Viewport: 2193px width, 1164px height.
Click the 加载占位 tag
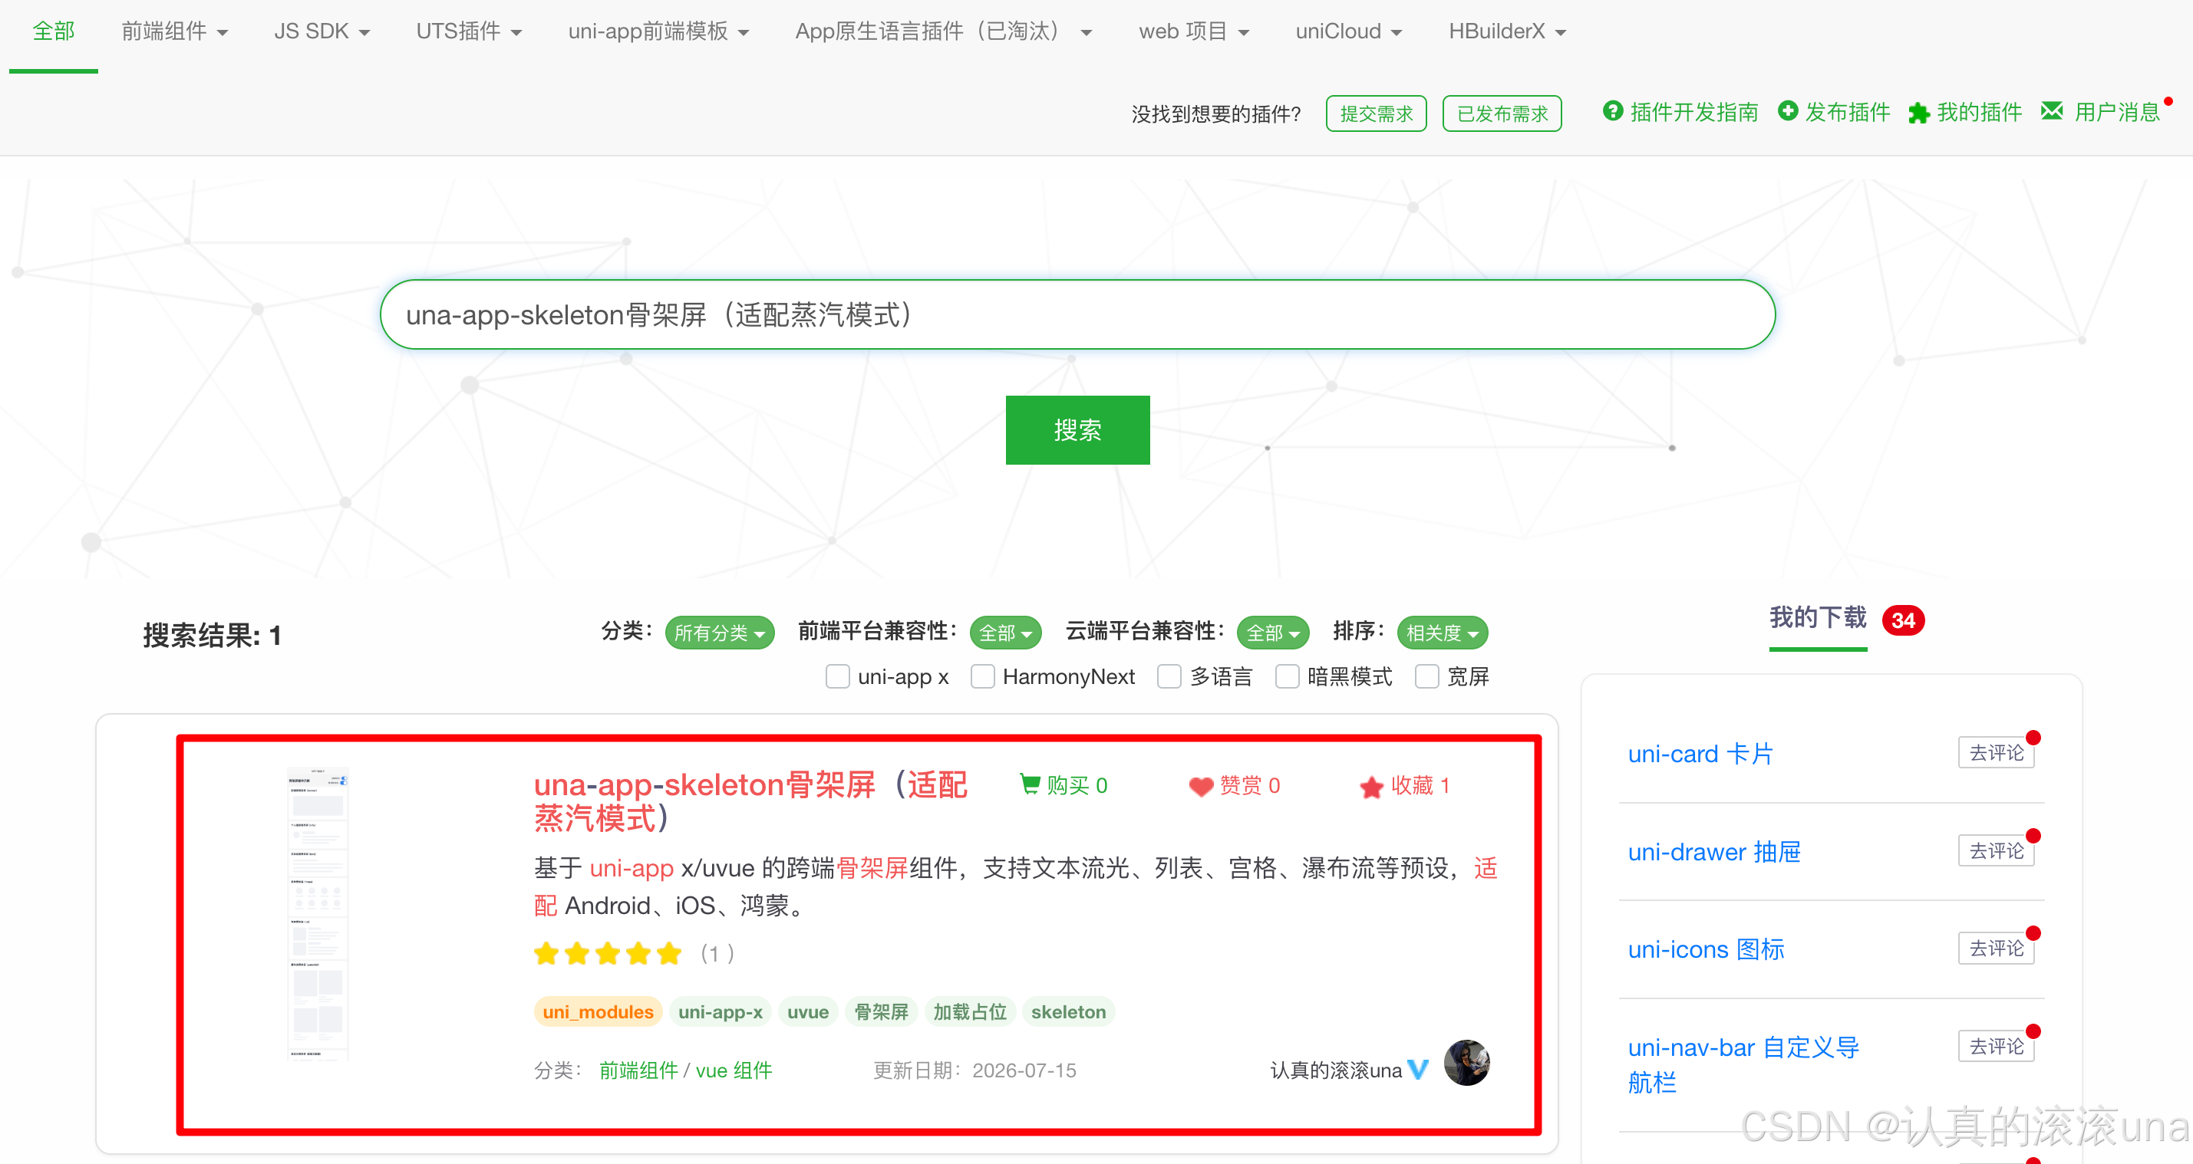click(x=970, y=1011)
